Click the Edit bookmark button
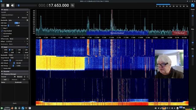 pos(24,79)
